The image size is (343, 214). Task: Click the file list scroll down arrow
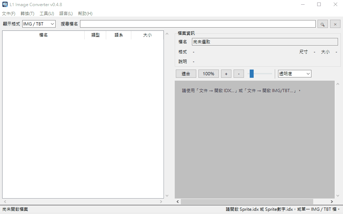[167, 196]
